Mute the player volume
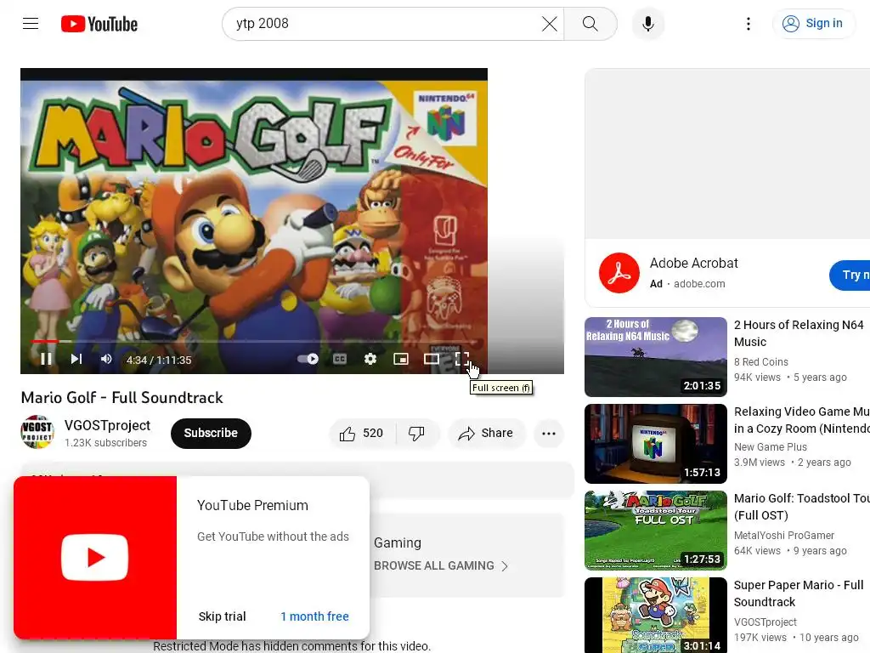This screenshot has height=653, width=870. pos(106,360)
